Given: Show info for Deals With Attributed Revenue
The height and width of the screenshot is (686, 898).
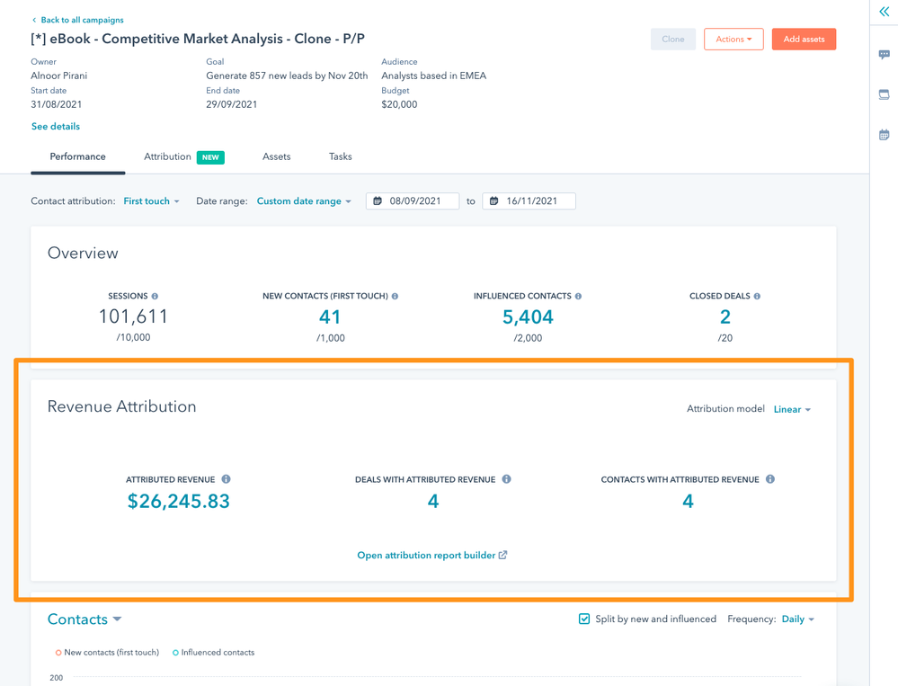Looking at the screenshot, I should pyautogui.click(x=506, y=478).
